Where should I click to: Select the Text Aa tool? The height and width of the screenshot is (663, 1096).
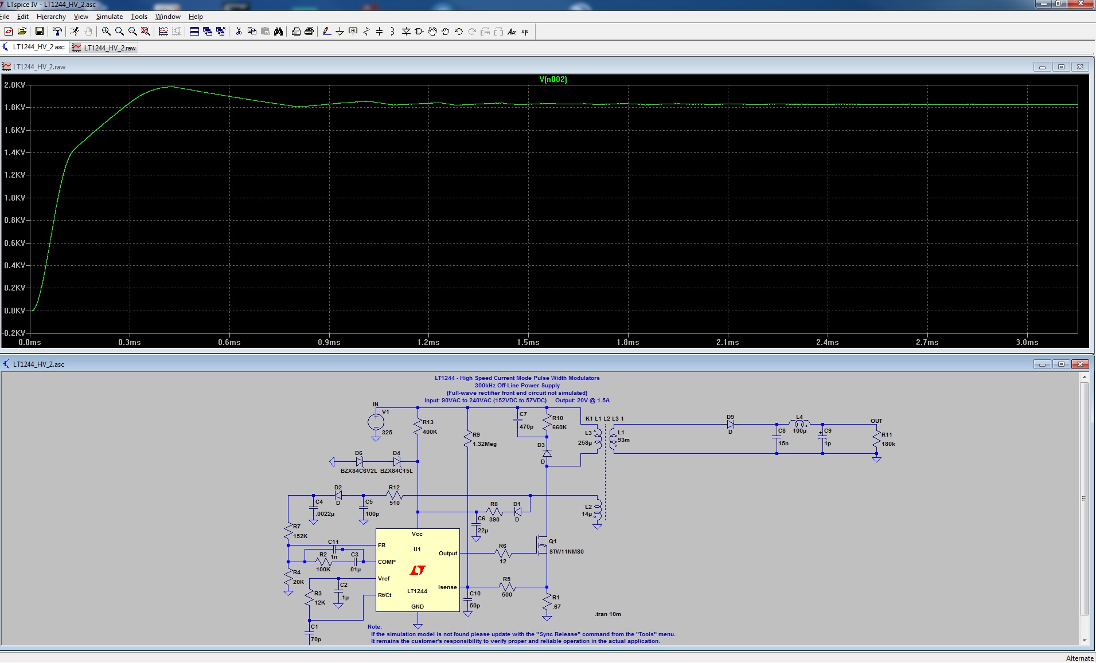[x=512, y=32]
